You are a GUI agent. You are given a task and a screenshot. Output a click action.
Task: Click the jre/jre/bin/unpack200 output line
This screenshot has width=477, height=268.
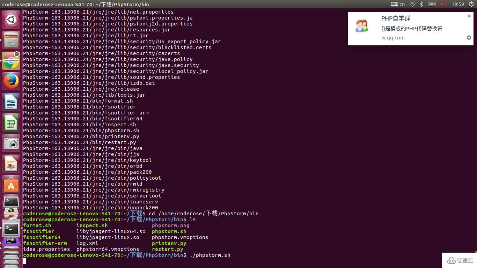click(x=90, y=208)
